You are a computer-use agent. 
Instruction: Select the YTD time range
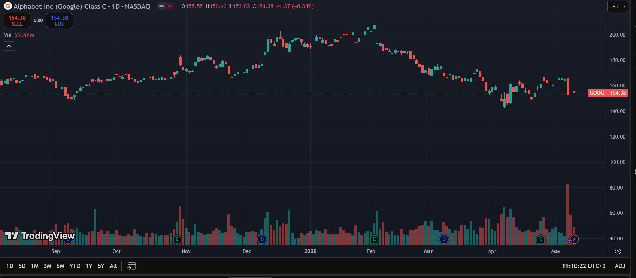pos(75,266)
